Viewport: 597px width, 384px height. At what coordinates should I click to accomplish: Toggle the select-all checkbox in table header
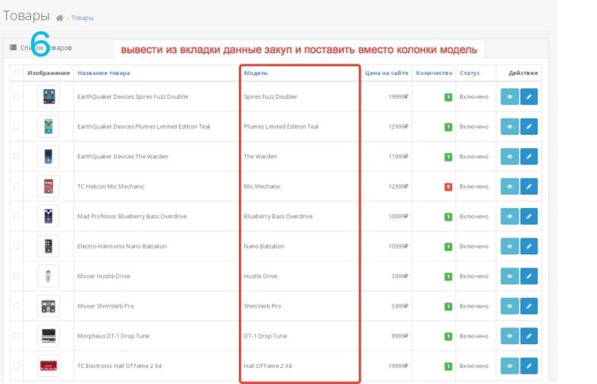coord(16,73)
